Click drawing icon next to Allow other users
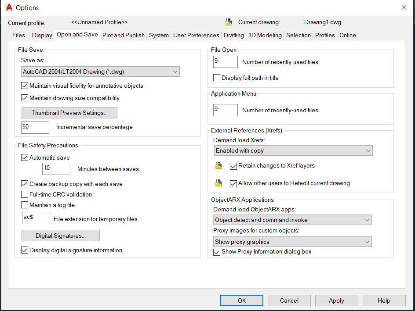 [218, 183]
